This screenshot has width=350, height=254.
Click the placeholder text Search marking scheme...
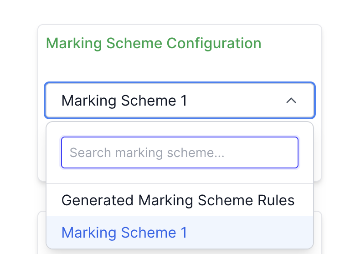pos(147,153)
